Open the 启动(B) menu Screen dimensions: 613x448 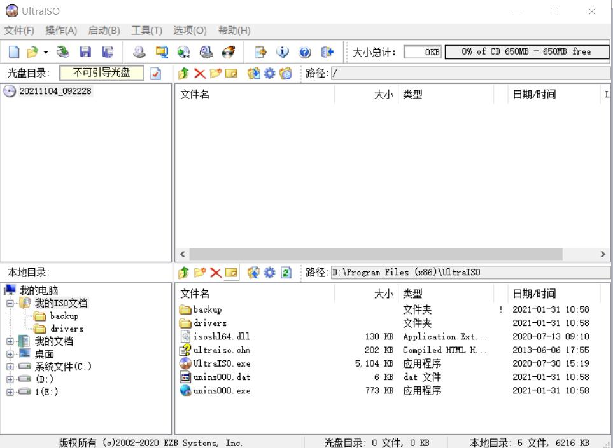point(104,30)
